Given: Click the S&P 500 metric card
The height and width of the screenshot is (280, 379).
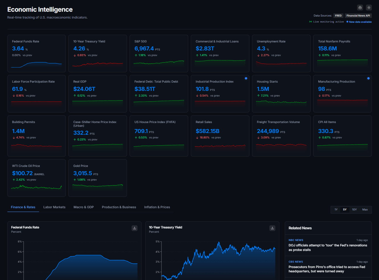Looking at the screenshot, I should [159, 53].
